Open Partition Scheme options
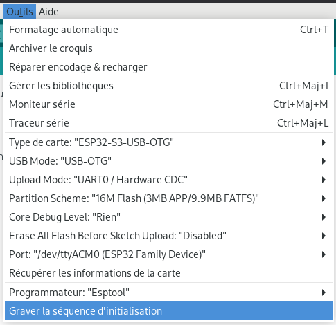This screenshot has width=336, height=325. click(168, 198)
